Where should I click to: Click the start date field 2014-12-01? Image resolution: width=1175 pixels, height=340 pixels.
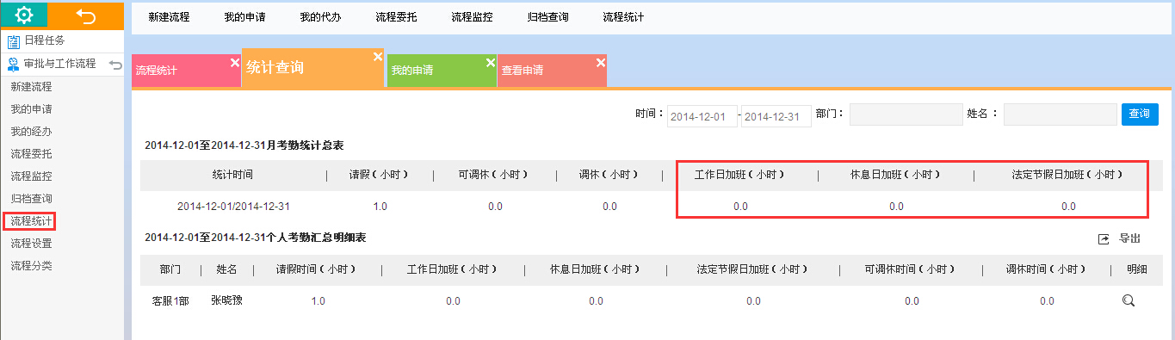pos(702,116)
